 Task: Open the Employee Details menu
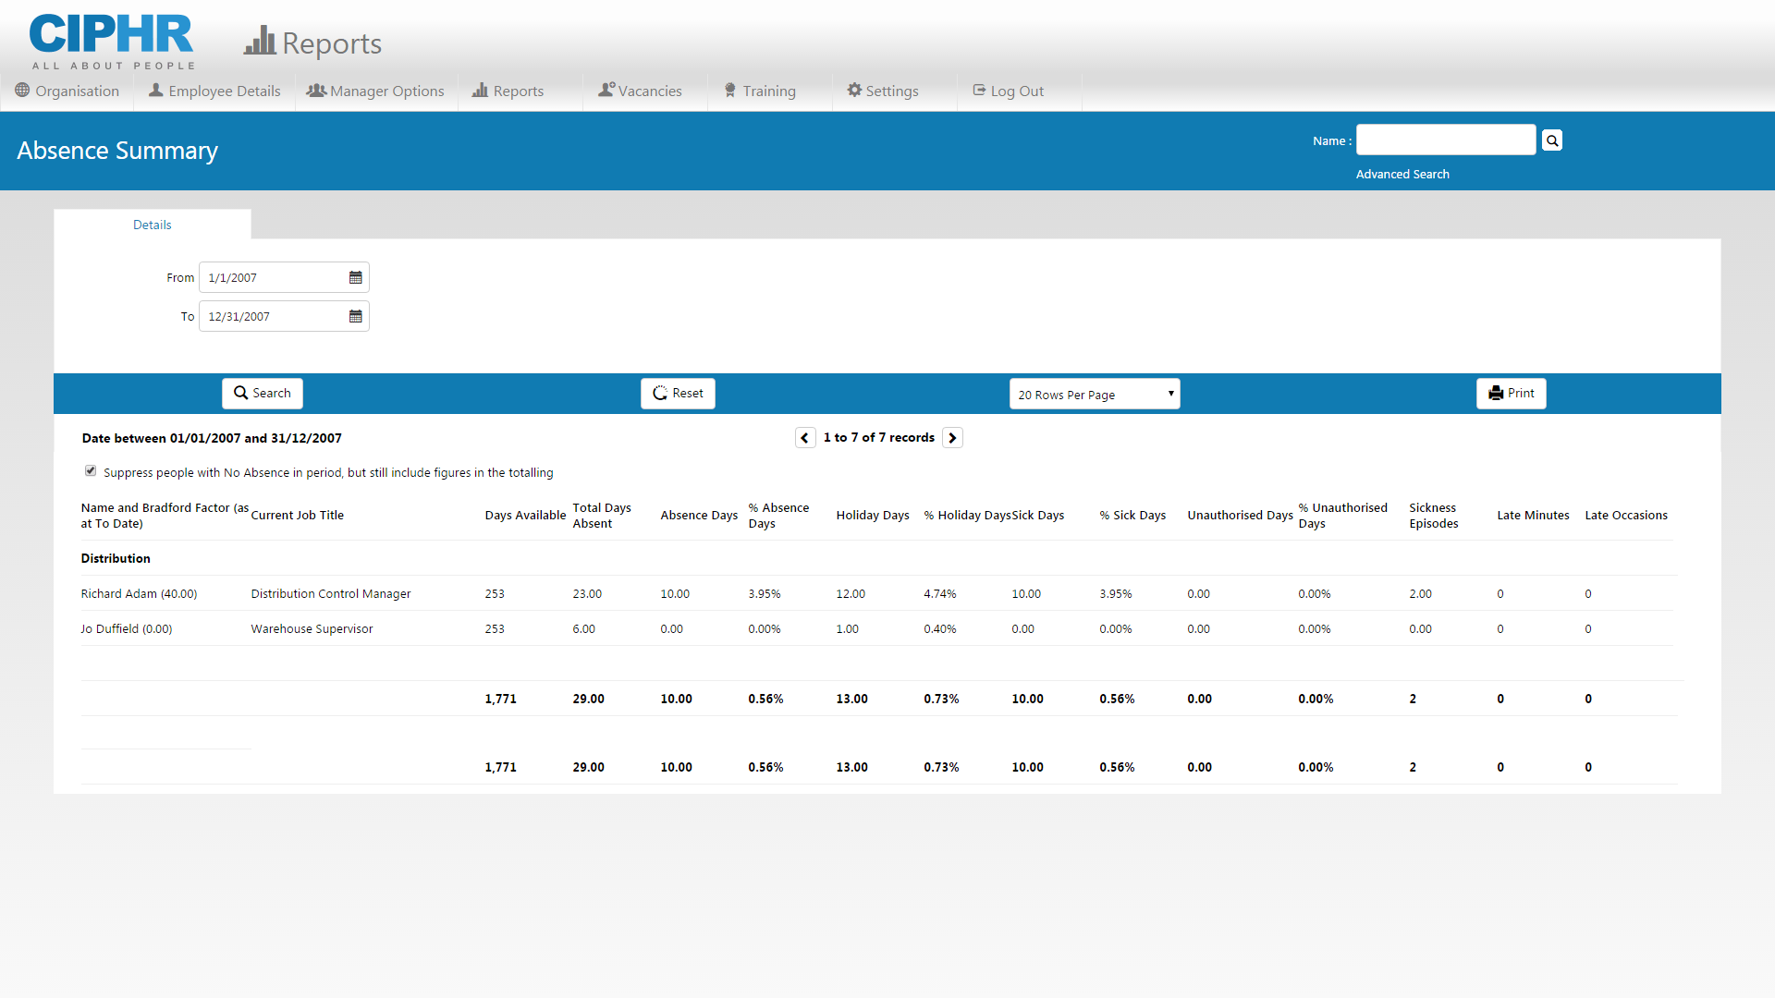214,91
